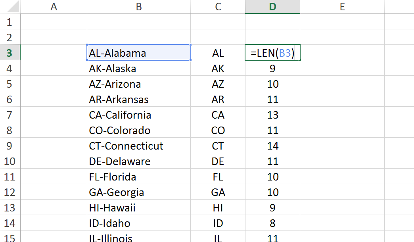Select the ID-Idaho cell

point(138,223)
